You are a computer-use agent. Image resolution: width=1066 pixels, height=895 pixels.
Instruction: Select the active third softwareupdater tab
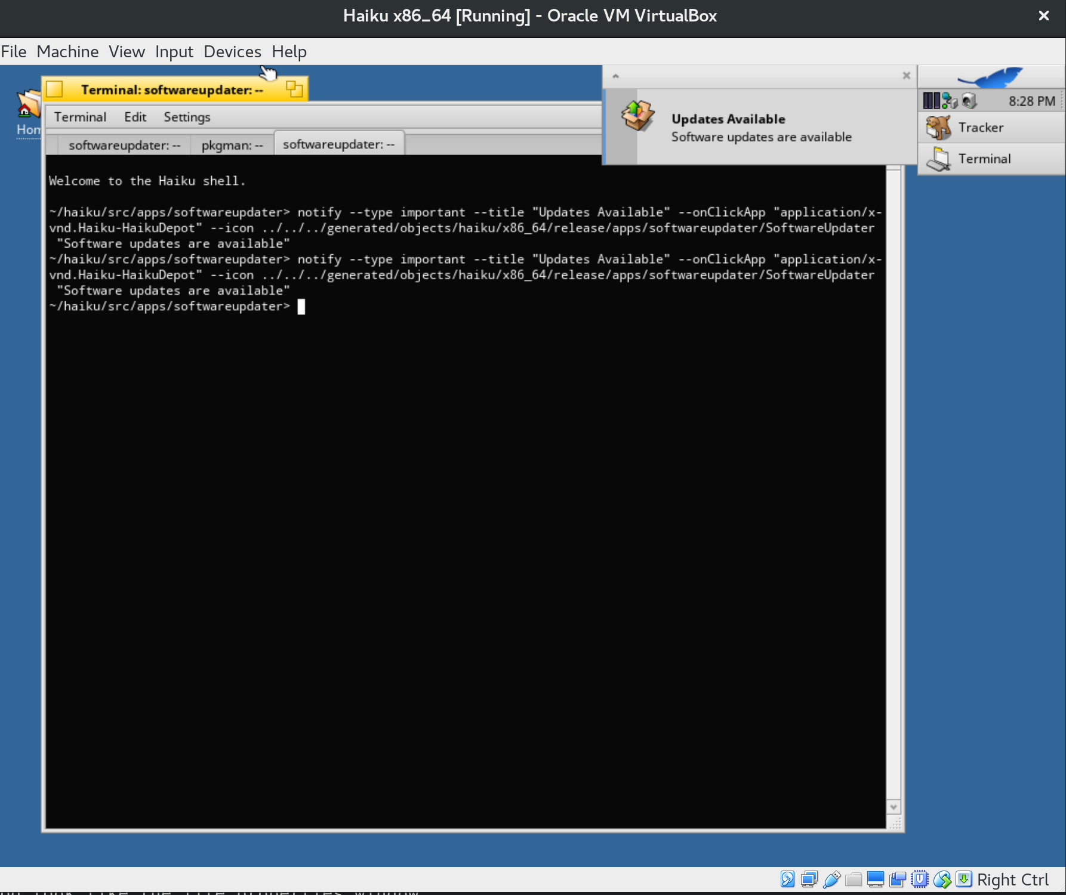pos(339,144)
